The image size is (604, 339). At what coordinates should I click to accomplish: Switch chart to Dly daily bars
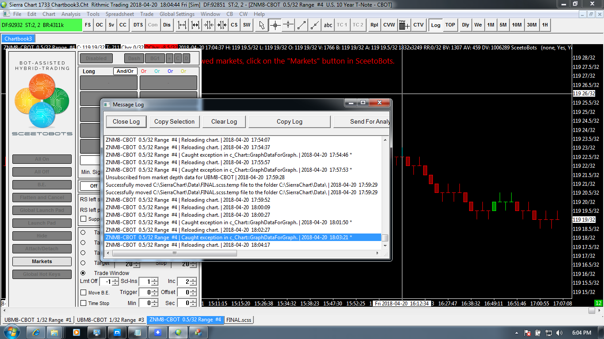466,25
